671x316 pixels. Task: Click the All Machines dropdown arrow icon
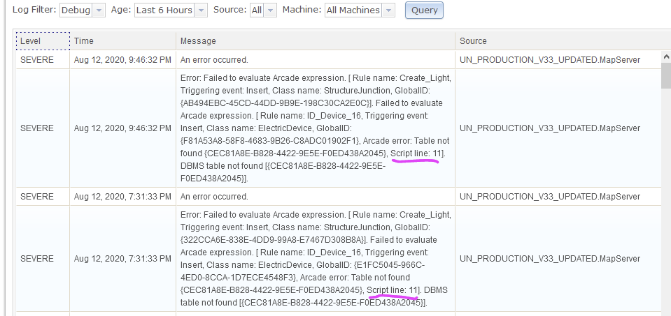pos(388,10)
